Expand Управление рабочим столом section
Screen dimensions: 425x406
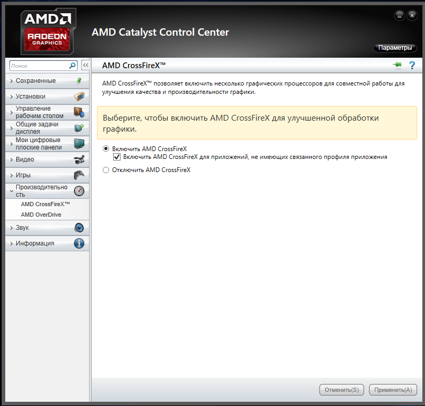[47, 112]
